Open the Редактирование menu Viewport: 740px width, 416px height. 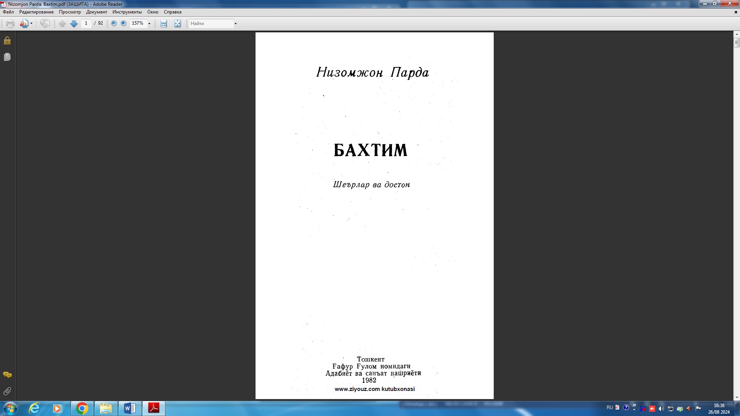37,12
